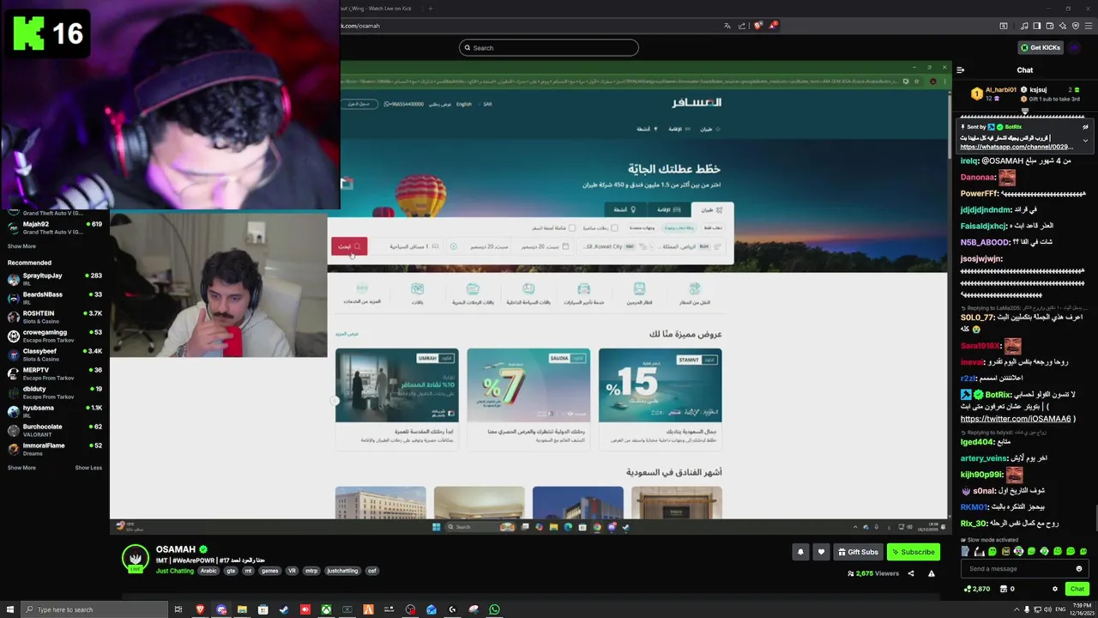Click the Kick search input field
The height and width of the screenshot is (618, 1098).
click(549, 48)
